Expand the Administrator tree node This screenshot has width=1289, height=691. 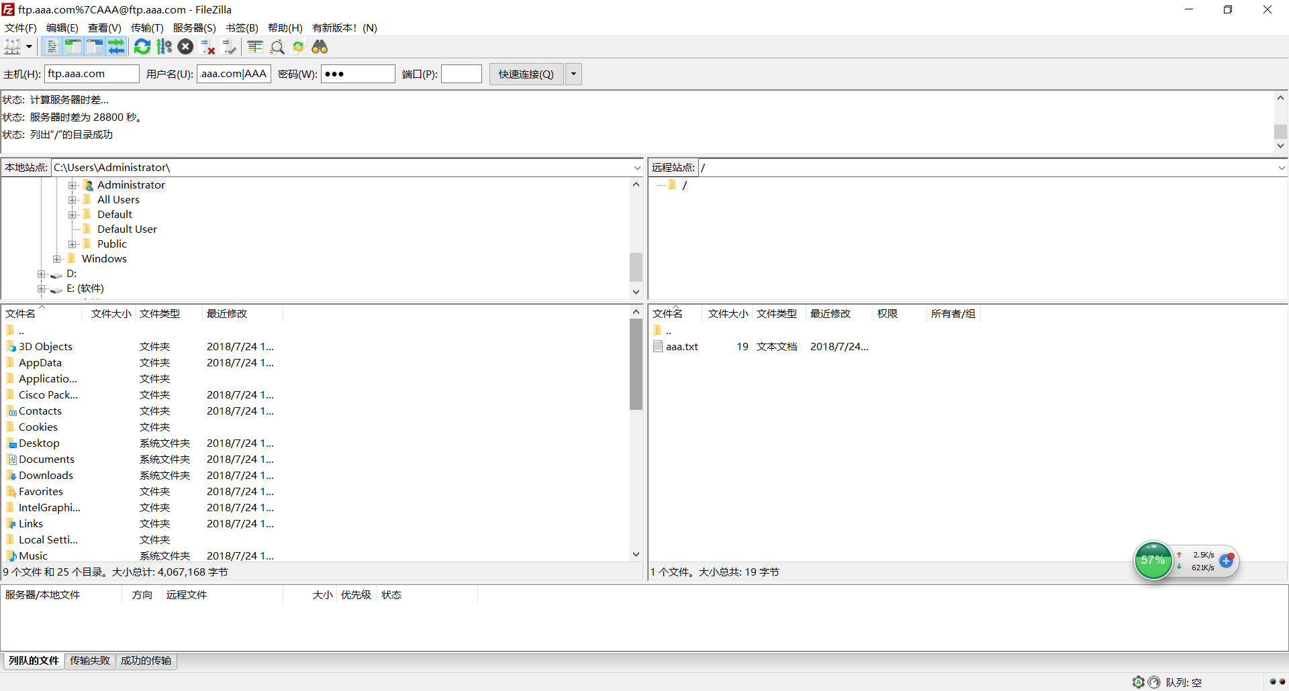[x=73, y=185]
